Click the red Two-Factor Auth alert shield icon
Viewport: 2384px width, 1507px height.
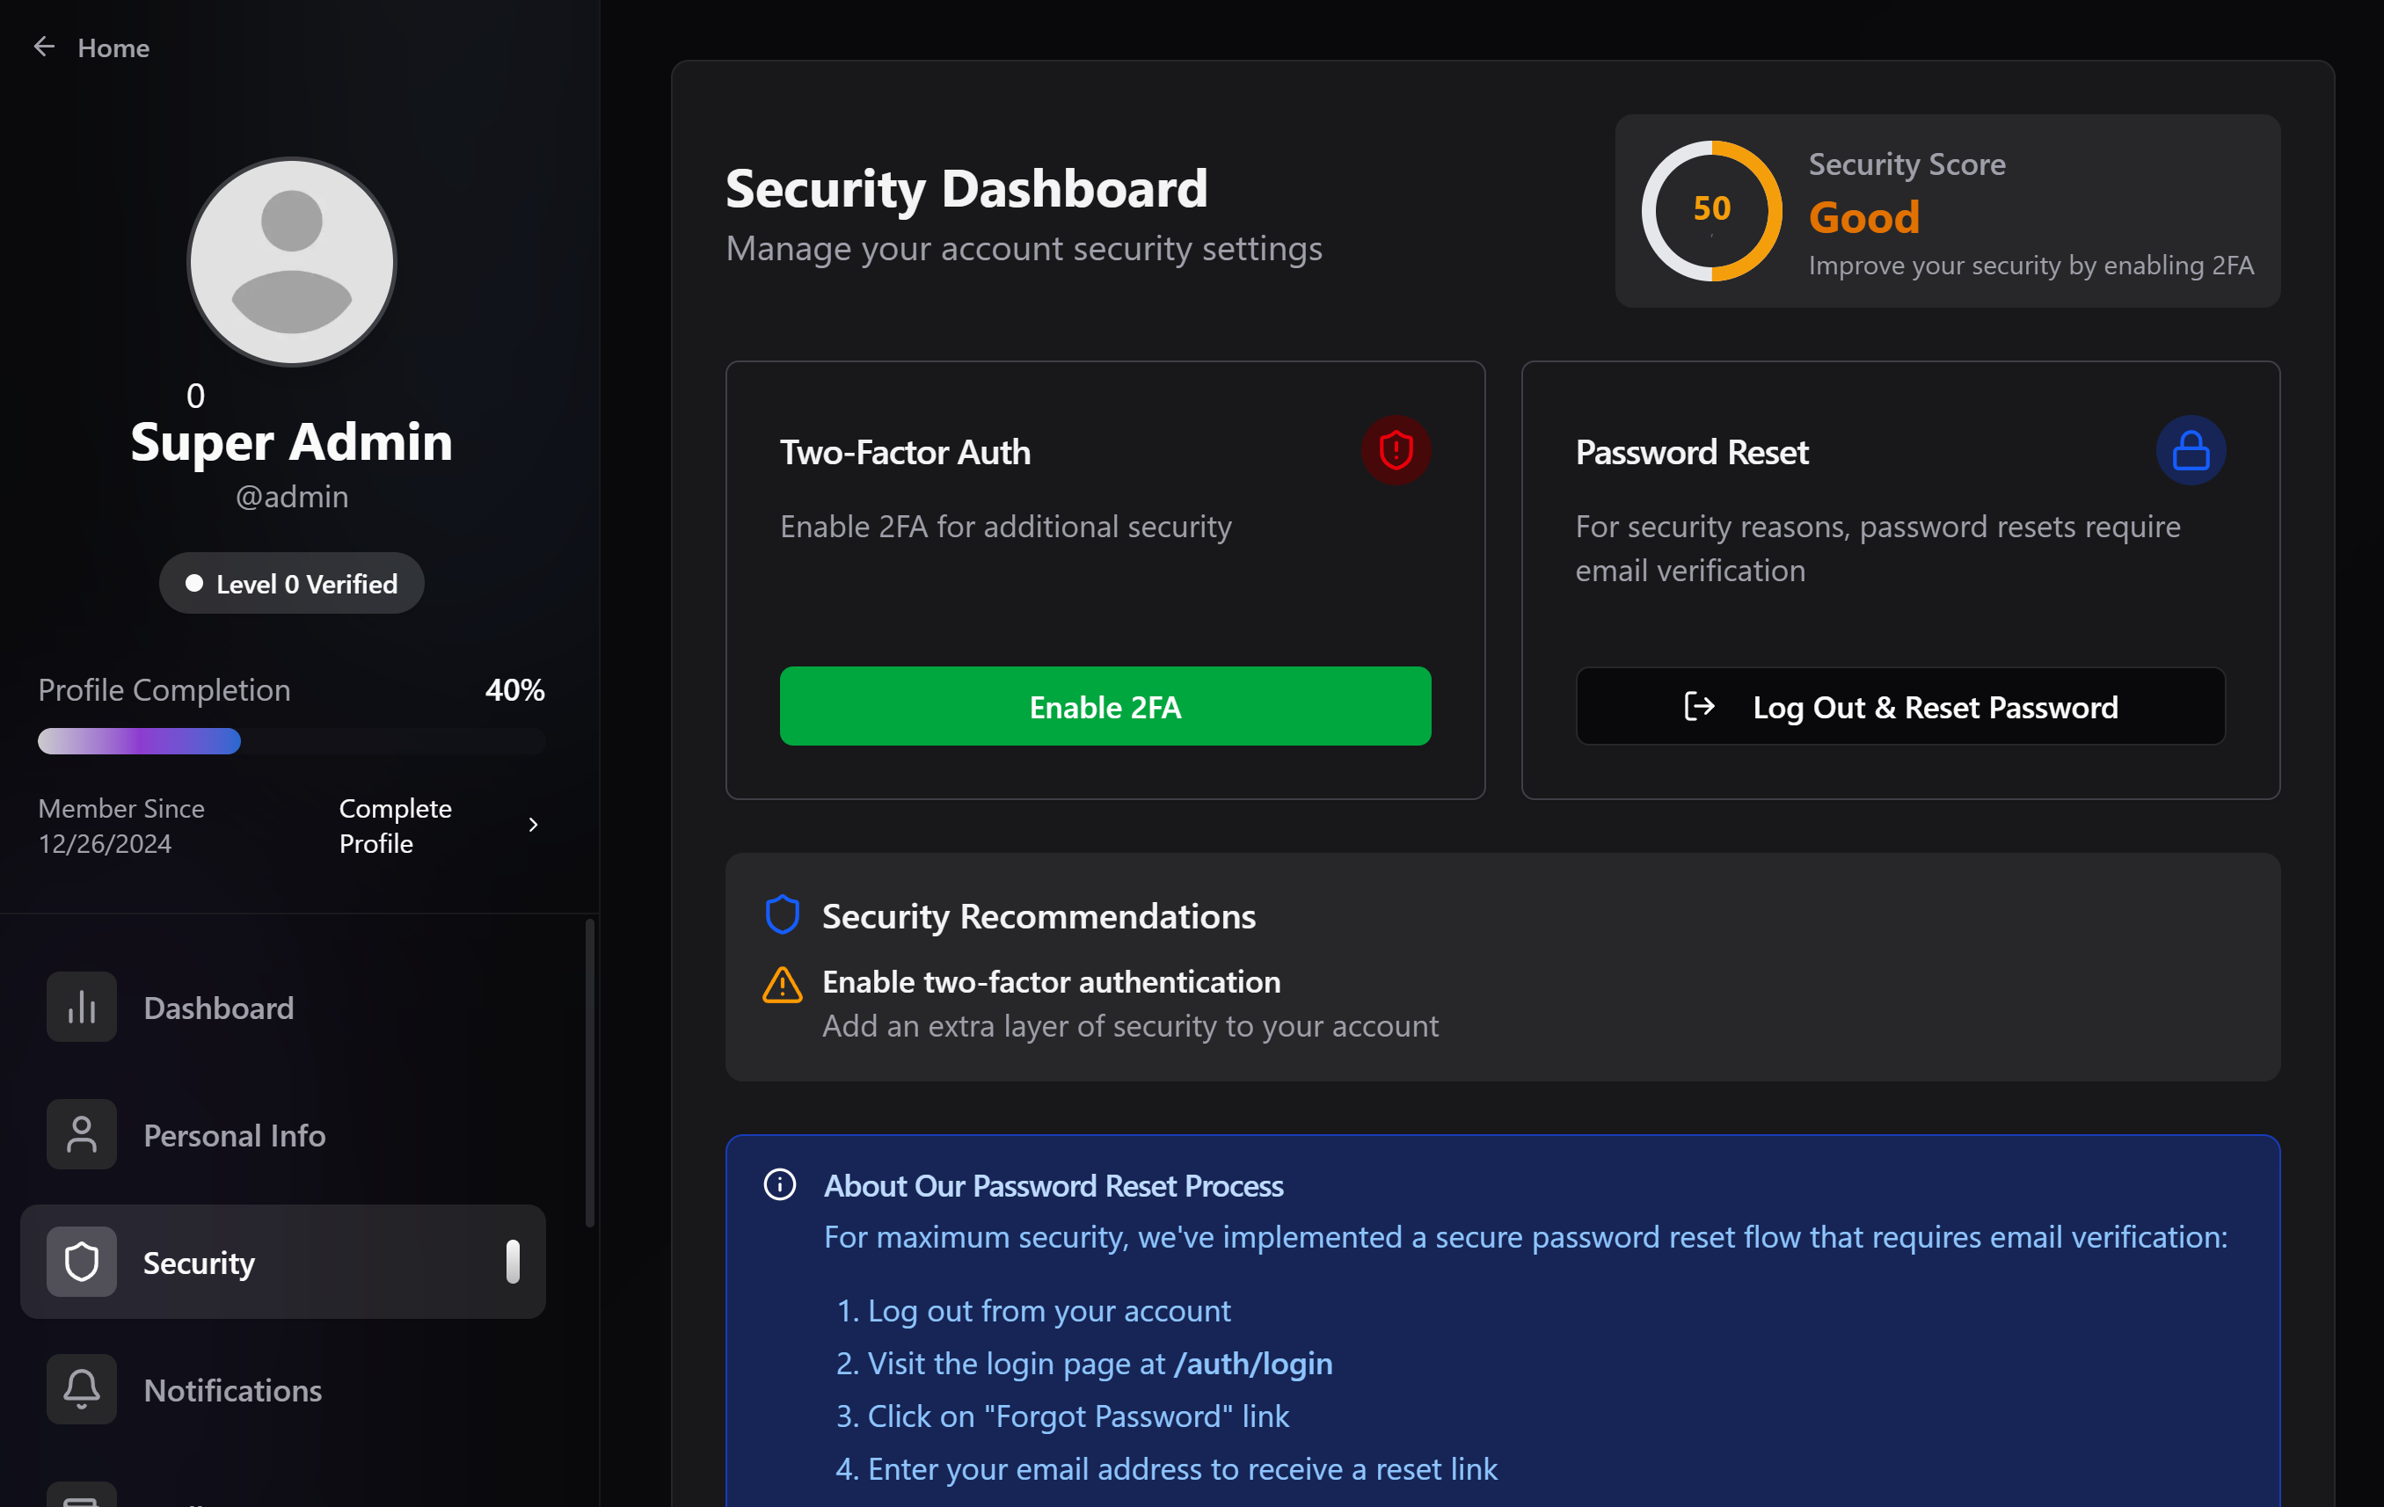point(1396,450)
